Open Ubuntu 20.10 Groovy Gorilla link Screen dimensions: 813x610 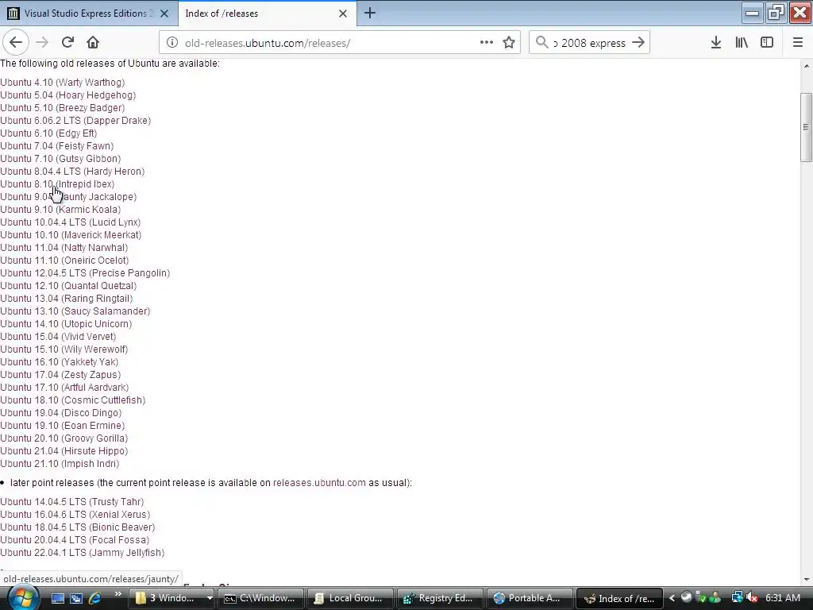[x=64, y=438]
